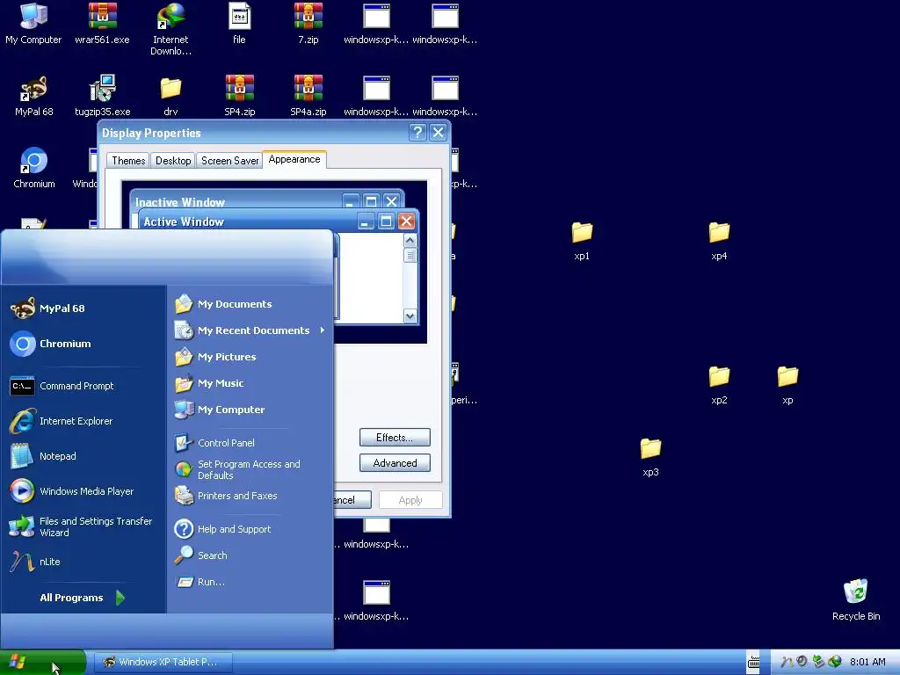Launch Chromium from Start menu

point(83,344)
